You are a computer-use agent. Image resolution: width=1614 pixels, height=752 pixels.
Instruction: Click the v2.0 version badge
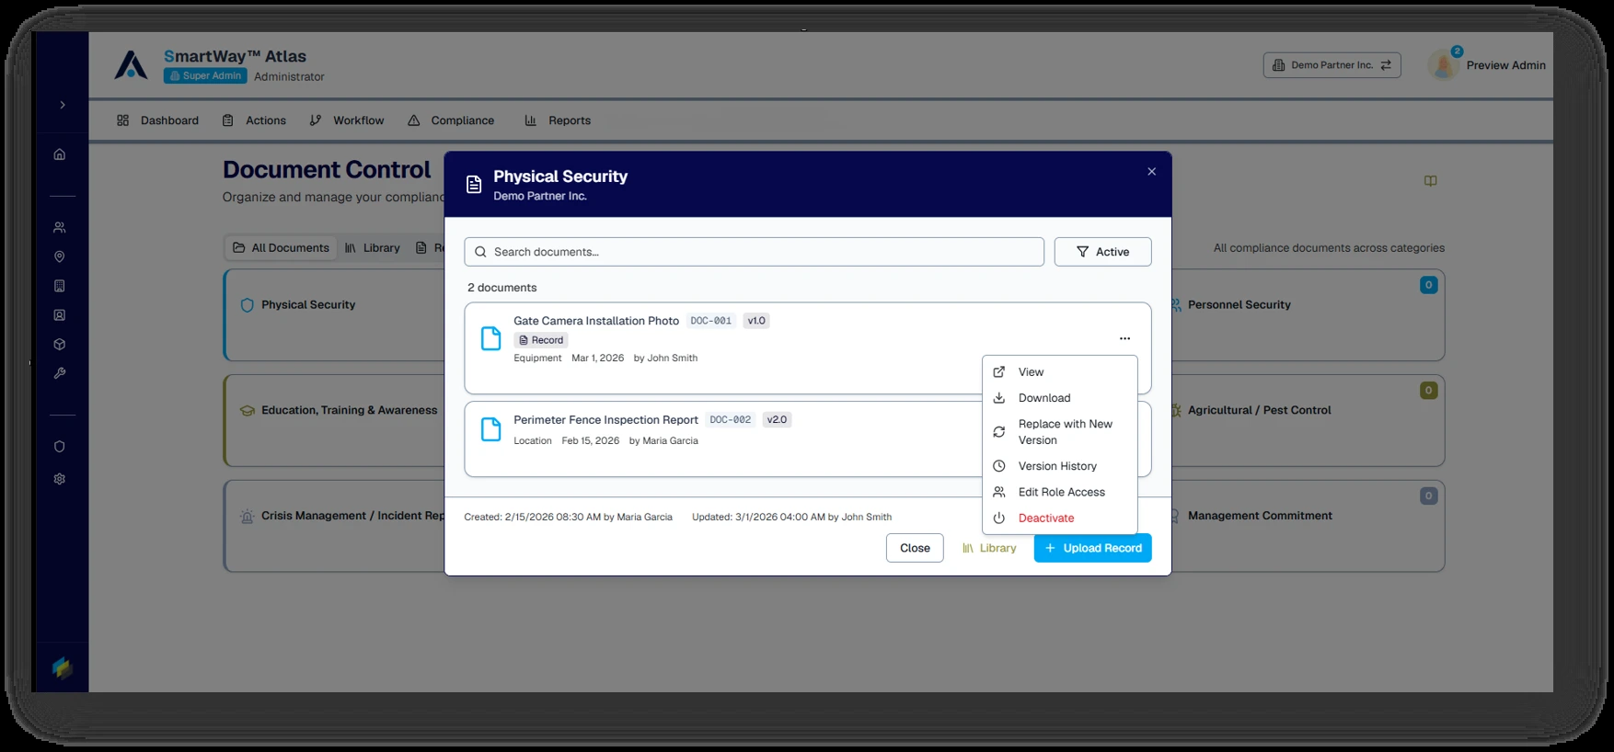[x=778, y=420]
